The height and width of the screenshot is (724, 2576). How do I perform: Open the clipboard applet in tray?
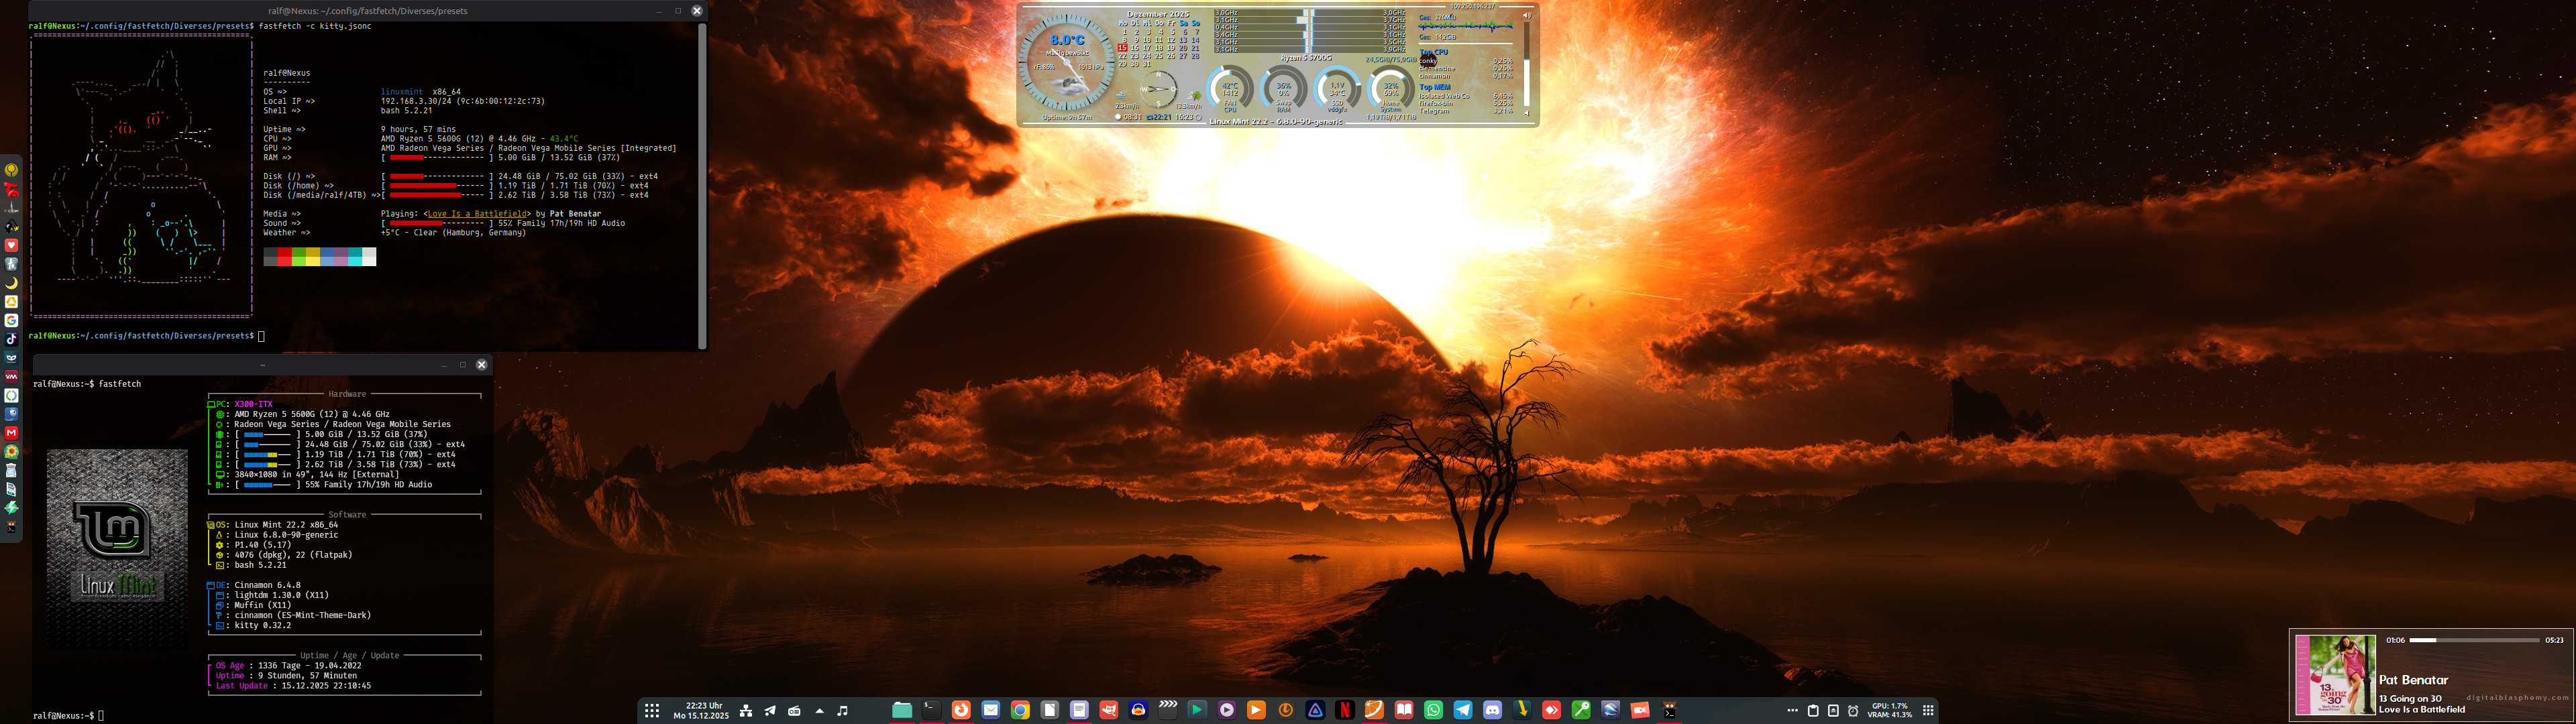pos(1813,710)
